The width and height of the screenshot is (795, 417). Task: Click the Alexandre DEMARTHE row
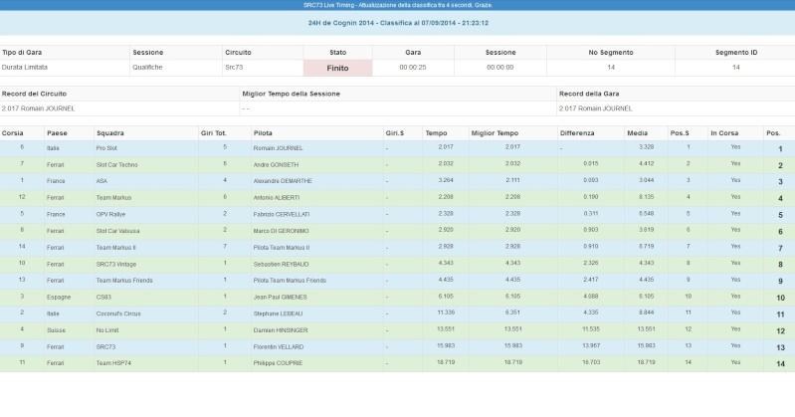click(x=398, y=181)
